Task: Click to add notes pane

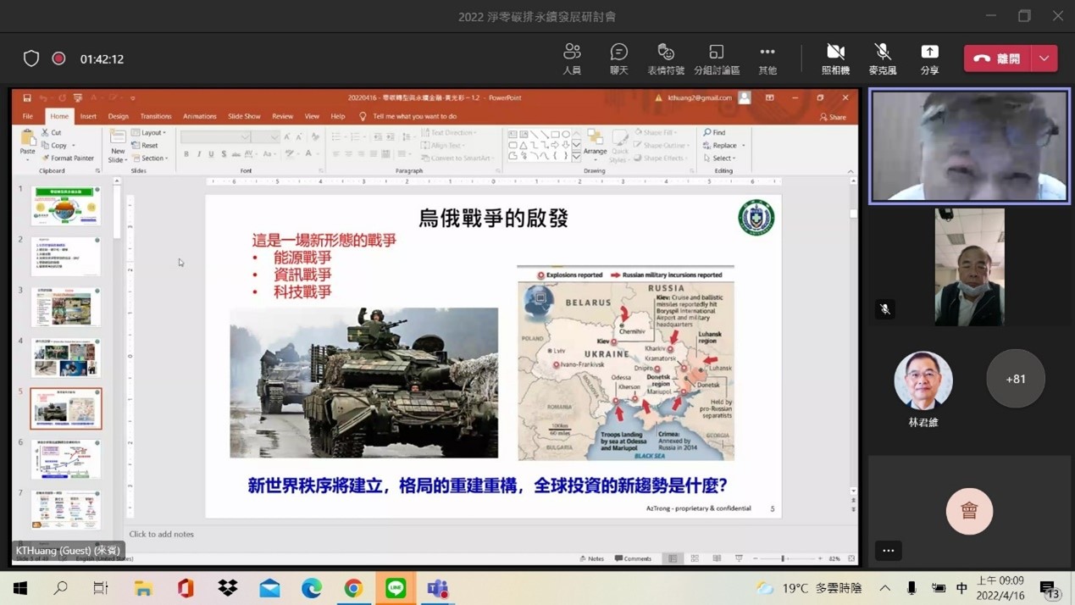Action: click(162, 534)
